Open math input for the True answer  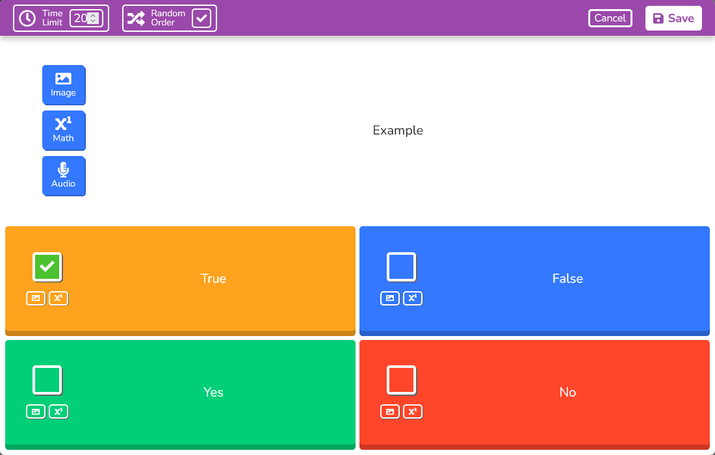(x=58, y=298)
